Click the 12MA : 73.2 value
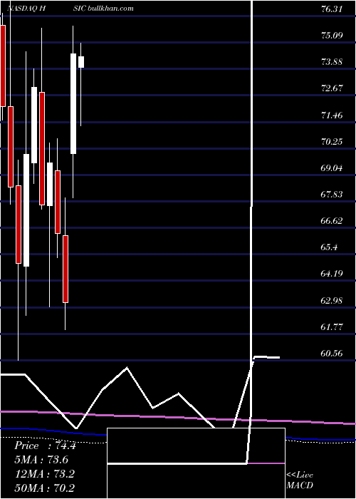This screenshot has width=356, height=499. tap(45, 474)
